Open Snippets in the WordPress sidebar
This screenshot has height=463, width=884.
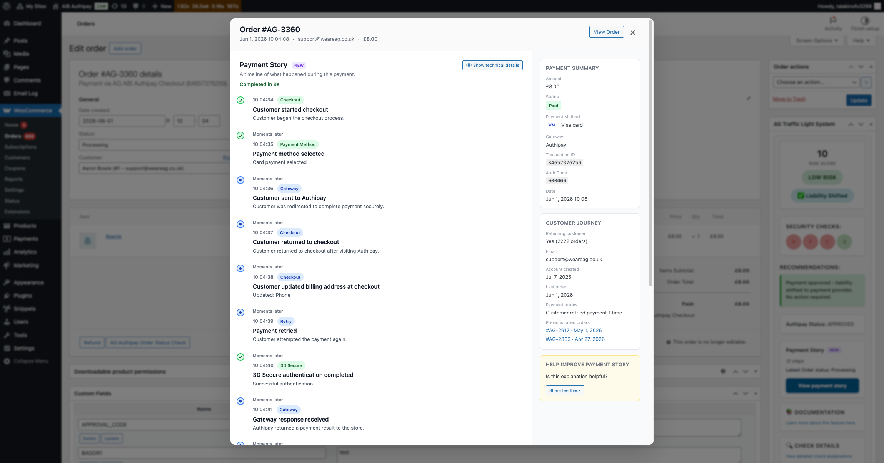click(24, 309)
